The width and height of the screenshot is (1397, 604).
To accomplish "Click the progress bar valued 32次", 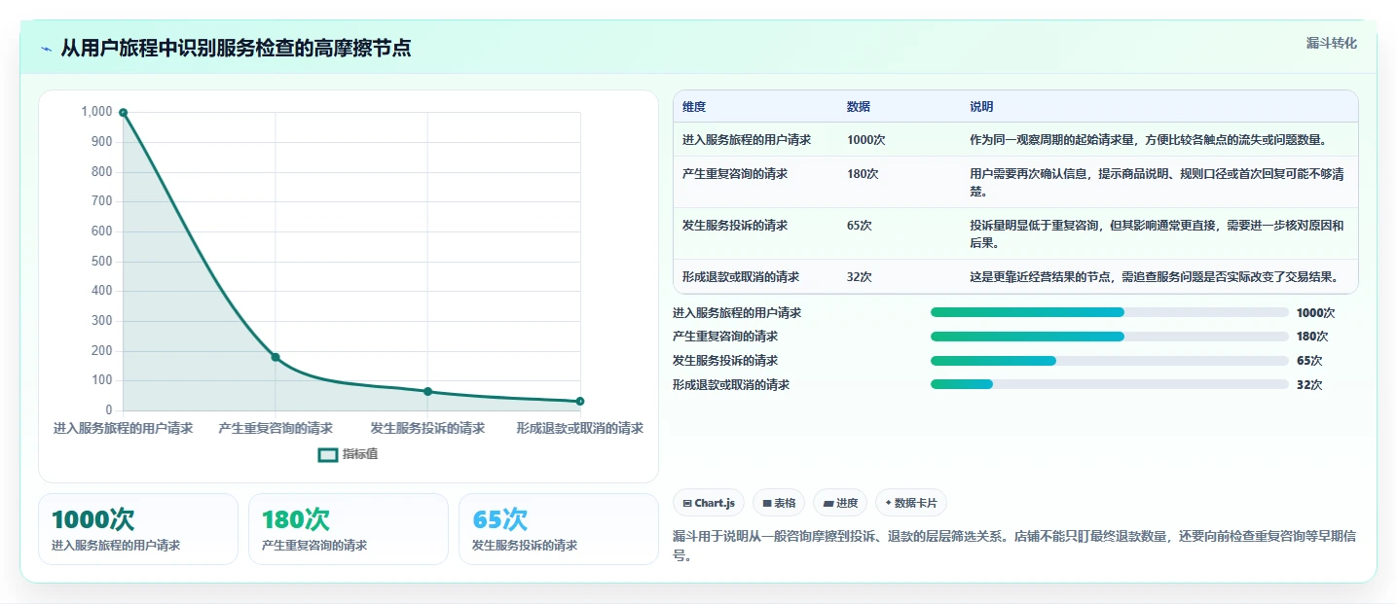I will coord(1110,384).
